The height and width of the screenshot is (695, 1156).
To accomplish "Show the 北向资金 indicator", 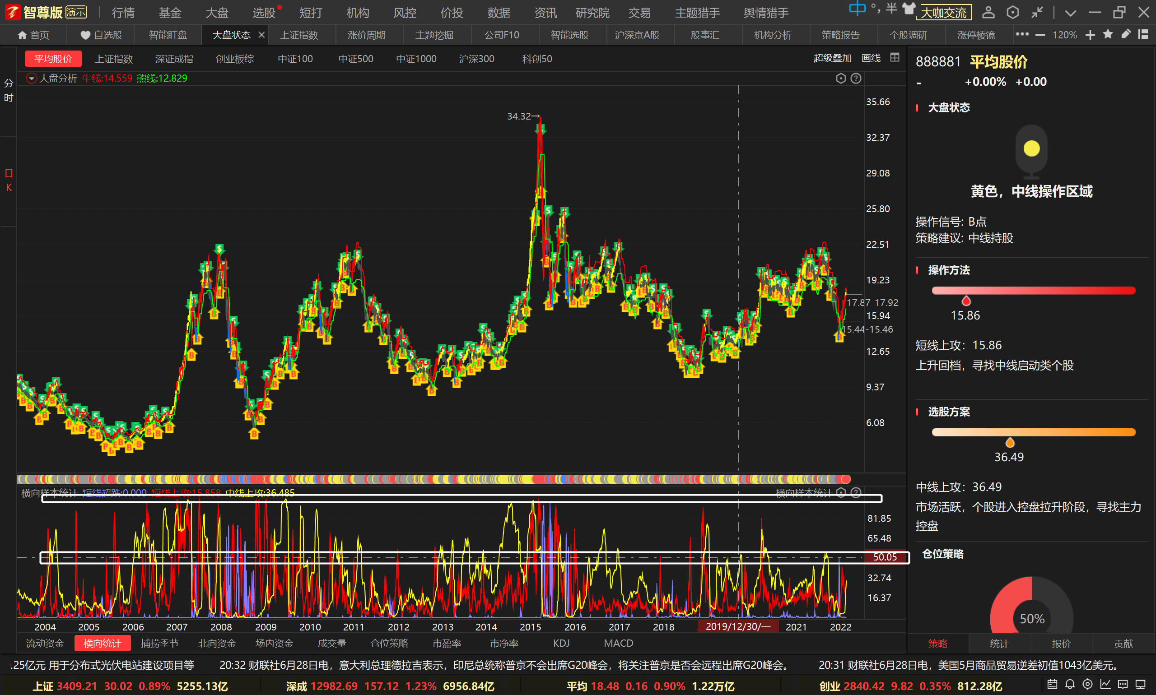I will [x=217, y=643].
